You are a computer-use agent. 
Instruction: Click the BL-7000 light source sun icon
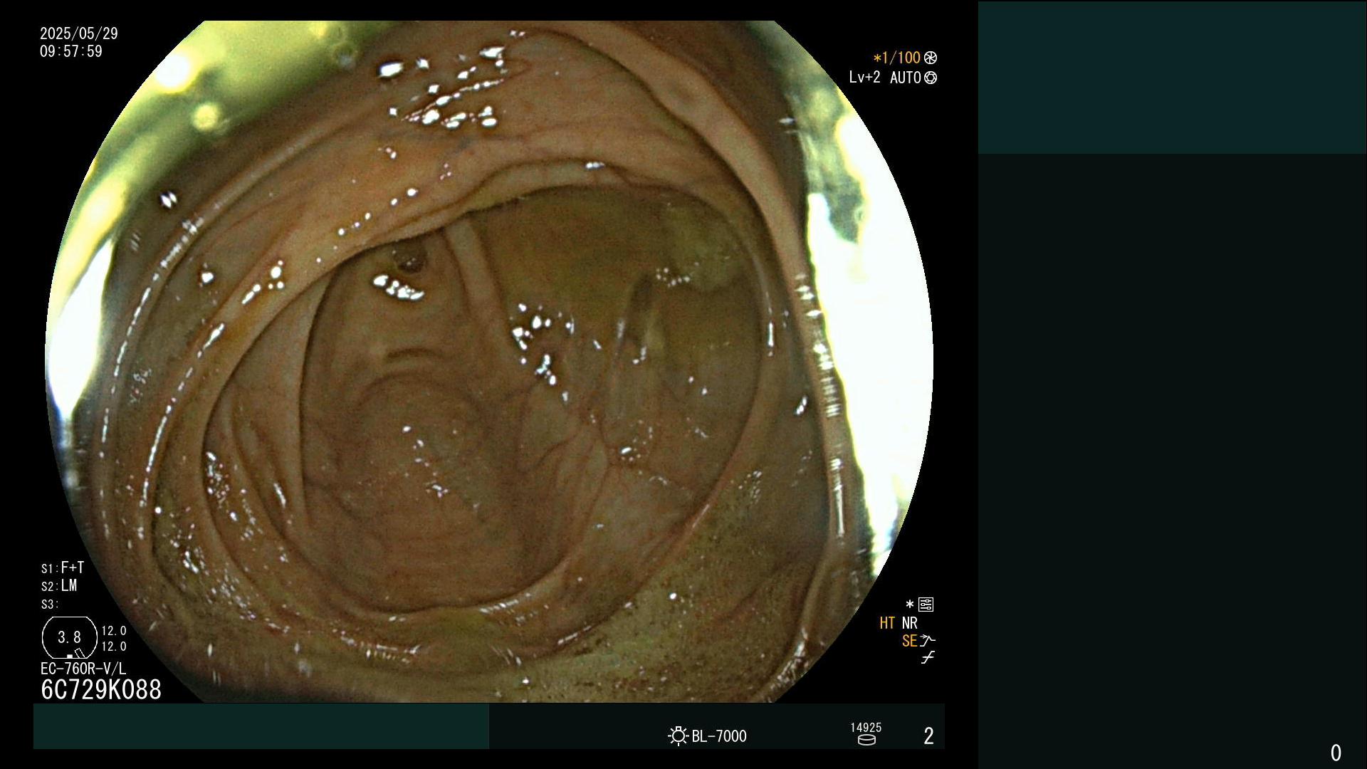(x=678, y=736)
